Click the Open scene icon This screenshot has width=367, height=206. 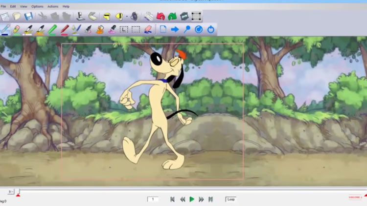[17, 16]
